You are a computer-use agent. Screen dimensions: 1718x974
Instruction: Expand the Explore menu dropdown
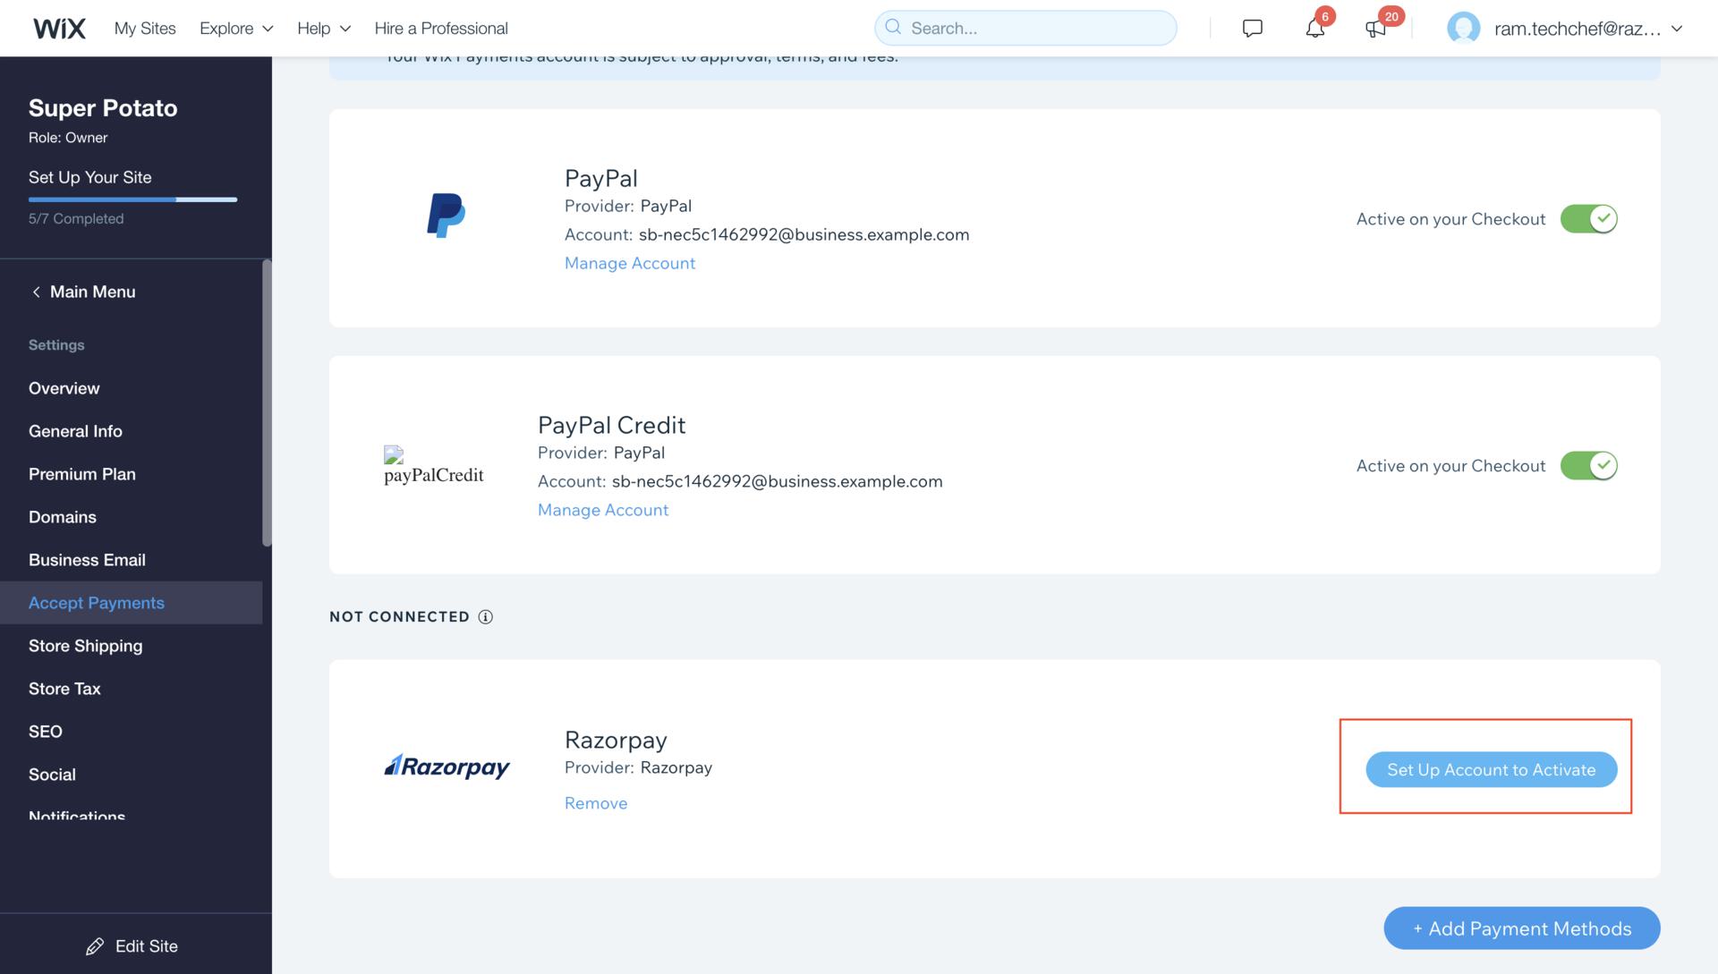coord(234,27)
